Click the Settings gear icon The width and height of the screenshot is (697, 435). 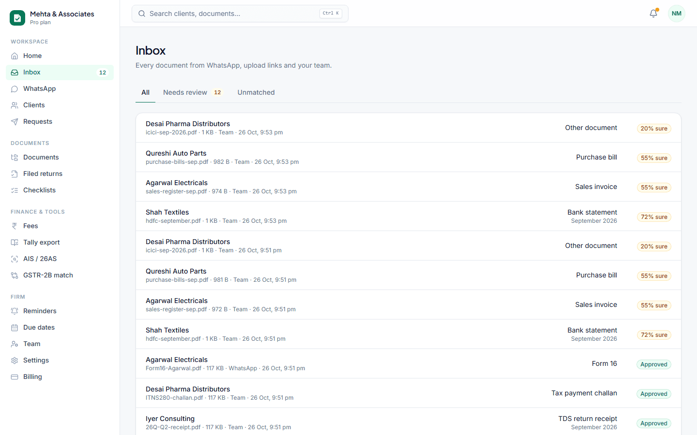[15, 360]
